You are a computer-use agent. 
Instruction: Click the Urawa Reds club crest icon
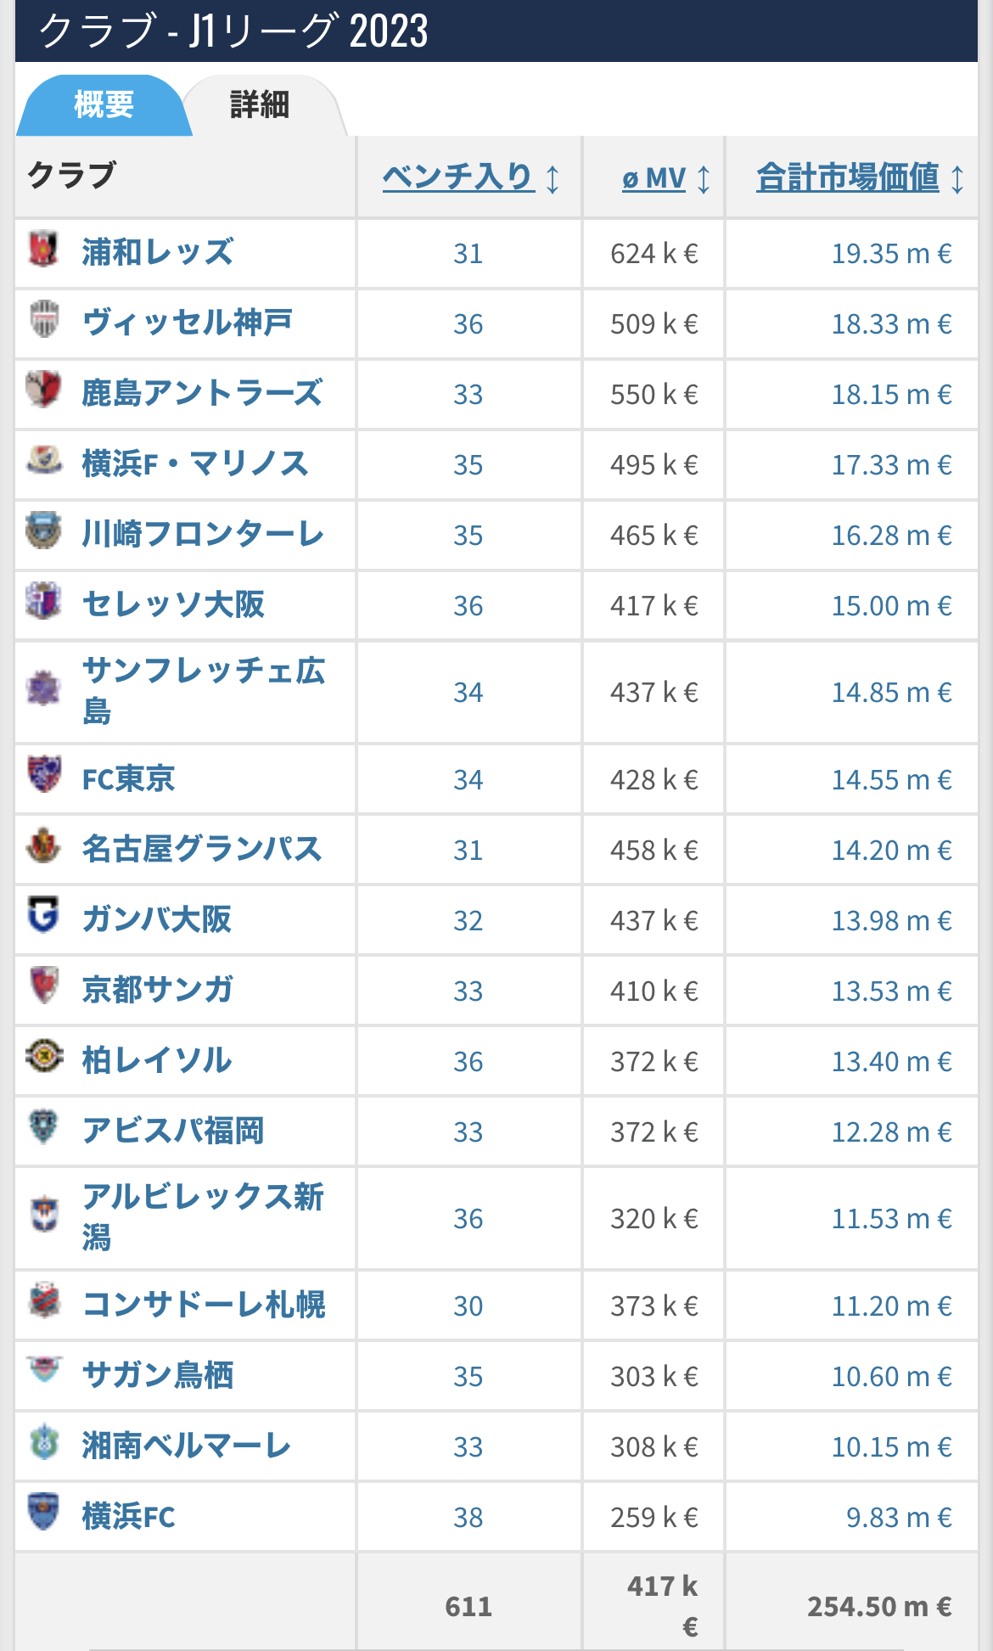pos(43,250)
